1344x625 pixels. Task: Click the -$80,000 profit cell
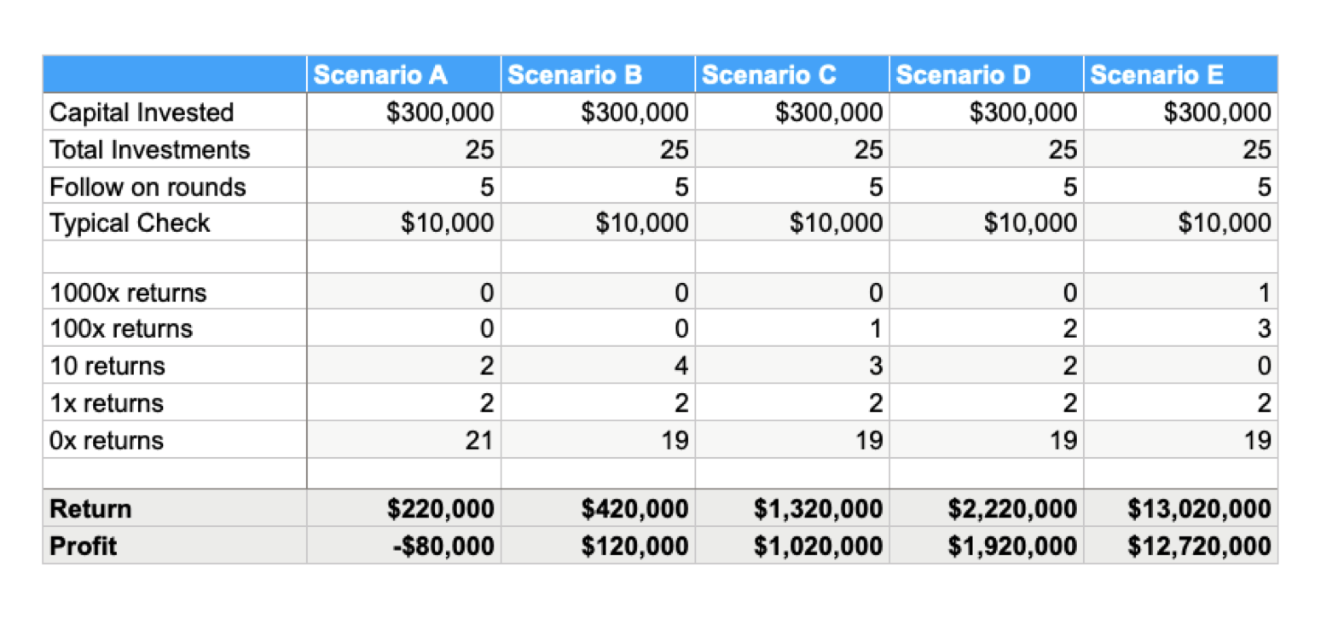[x=443, y=546]
